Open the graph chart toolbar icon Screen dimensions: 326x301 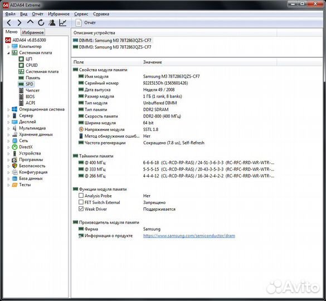[x=62, y=22]
